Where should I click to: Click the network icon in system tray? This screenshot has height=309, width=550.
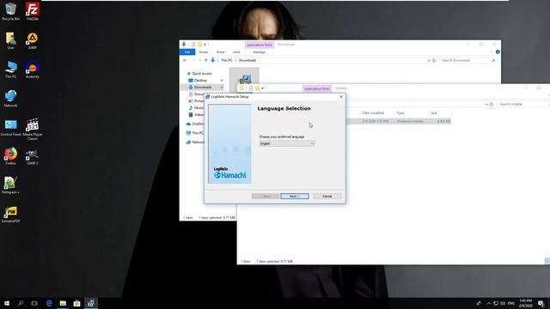[496, 303]
